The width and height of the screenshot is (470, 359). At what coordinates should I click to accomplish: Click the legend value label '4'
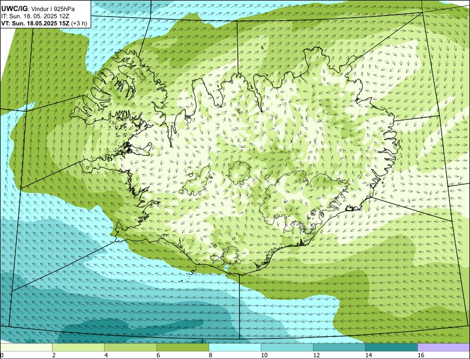coord(106,355)
